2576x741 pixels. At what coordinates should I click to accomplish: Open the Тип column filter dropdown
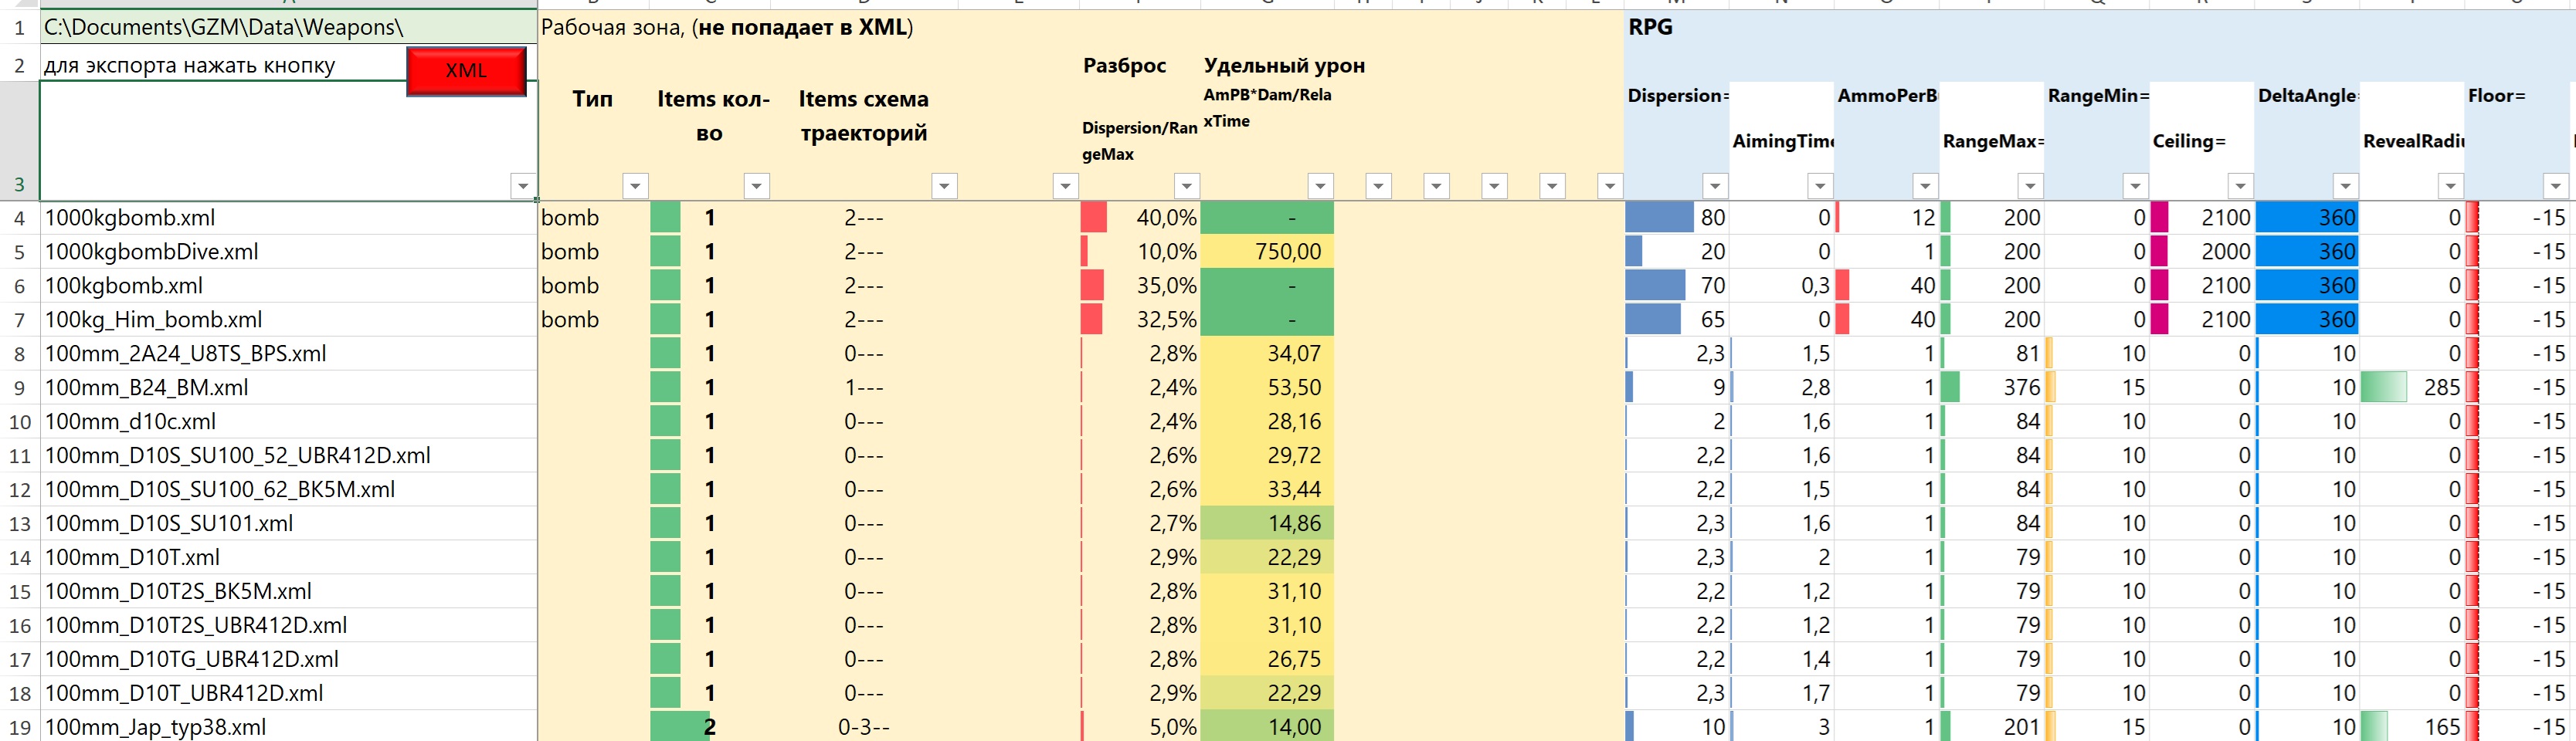click(x=635, y=186)
